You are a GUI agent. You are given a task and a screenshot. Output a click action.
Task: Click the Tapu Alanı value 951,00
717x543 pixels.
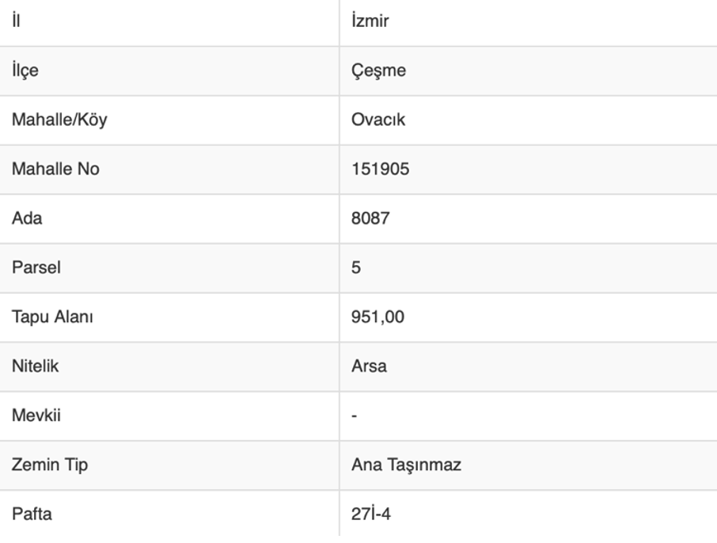tap(377, 317)
